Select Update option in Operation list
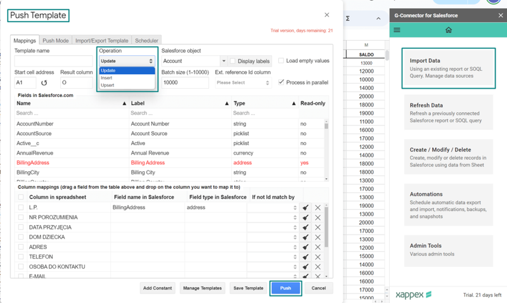Viewport: 507px width, 303px height. 127,70
